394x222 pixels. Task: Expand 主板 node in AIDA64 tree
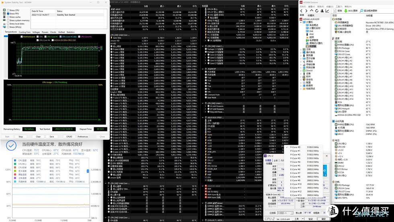[x=301, y=49]
